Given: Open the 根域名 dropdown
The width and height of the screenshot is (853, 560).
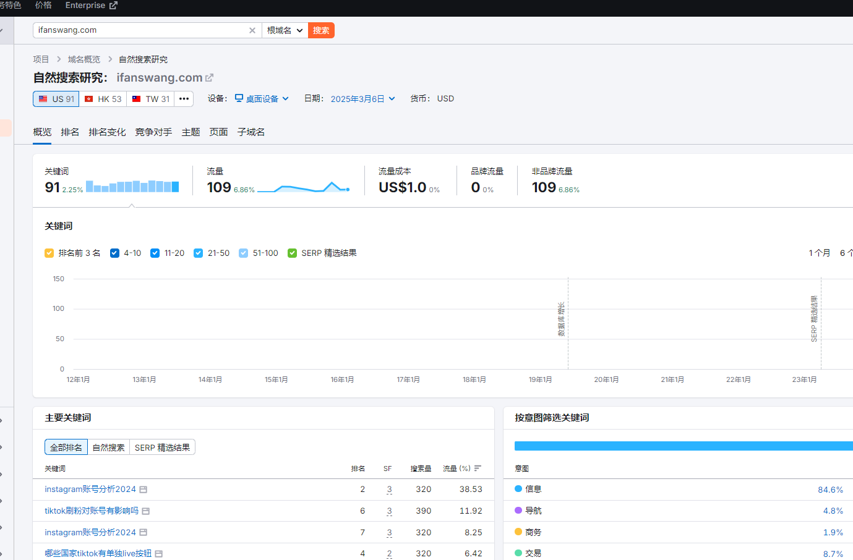Looking at the screenshot, I should tap(285, 30).
